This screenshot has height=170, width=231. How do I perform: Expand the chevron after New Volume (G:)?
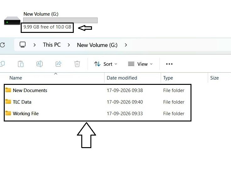pos(126,45)
